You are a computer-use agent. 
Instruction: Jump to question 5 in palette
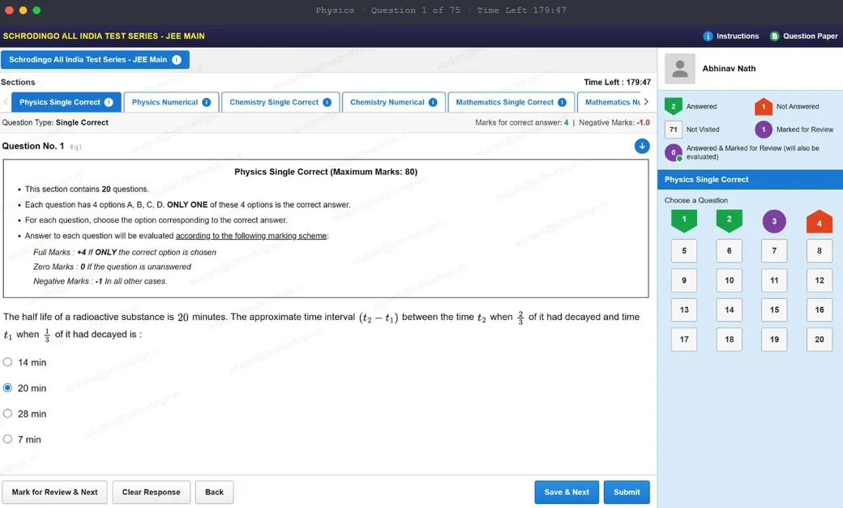point(684,250)
